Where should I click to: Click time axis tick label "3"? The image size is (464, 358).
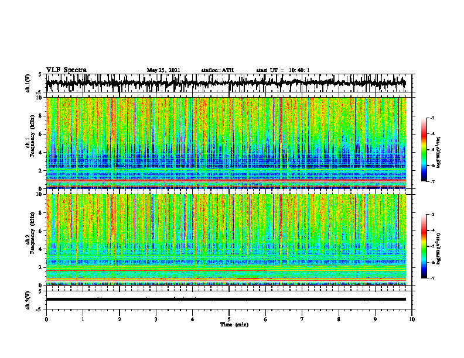click(156, 319)
